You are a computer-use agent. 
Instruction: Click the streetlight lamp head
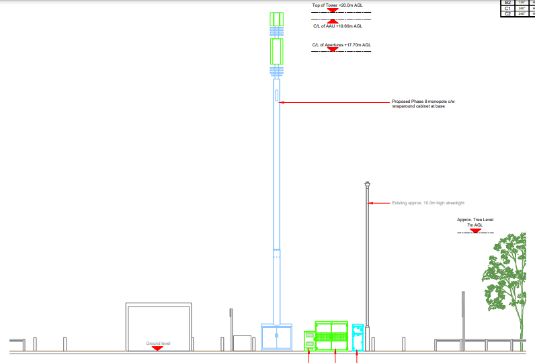367,185
